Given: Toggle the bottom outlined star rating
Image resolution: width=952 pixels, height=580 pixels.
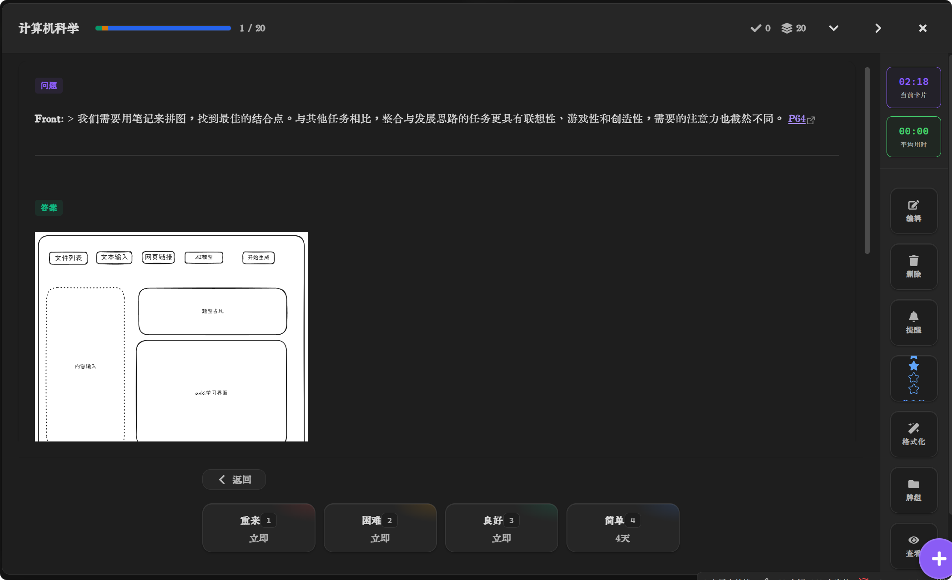Looking at the screenshot, I should [x=913, y=389].
